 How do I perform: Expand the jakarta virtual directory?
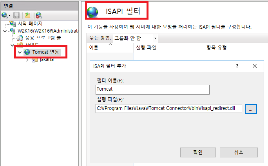click(x=27, y=60)
